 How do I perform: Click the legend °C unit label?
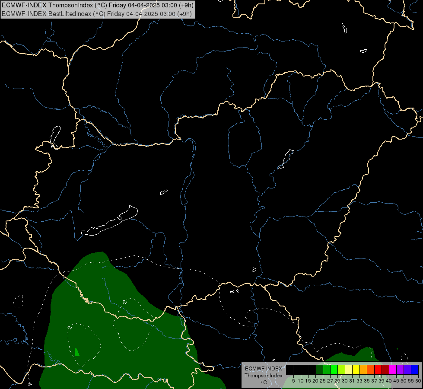264,383
